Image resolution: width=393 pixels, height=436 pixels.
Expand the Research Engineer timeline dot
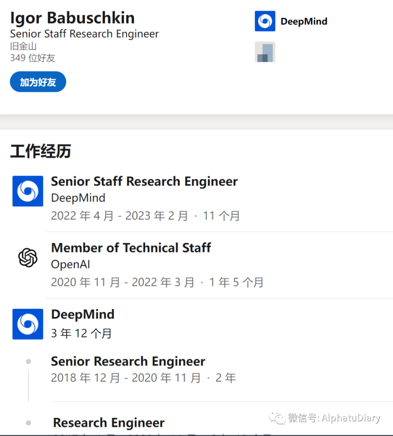[28, 423]
